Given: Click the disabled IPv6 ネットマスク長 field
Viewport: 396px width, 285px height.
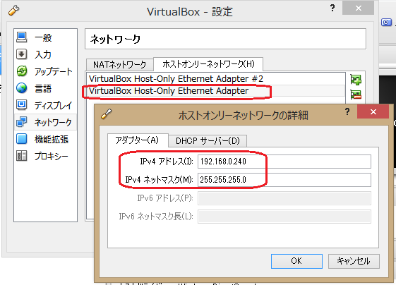Looking at the screenshot, I should click(x=284, y=217).
